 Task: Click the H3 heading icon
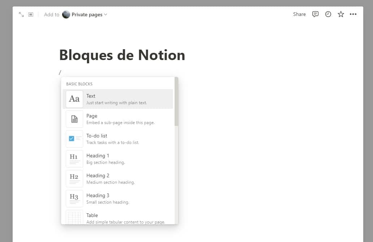click(74, 199)
